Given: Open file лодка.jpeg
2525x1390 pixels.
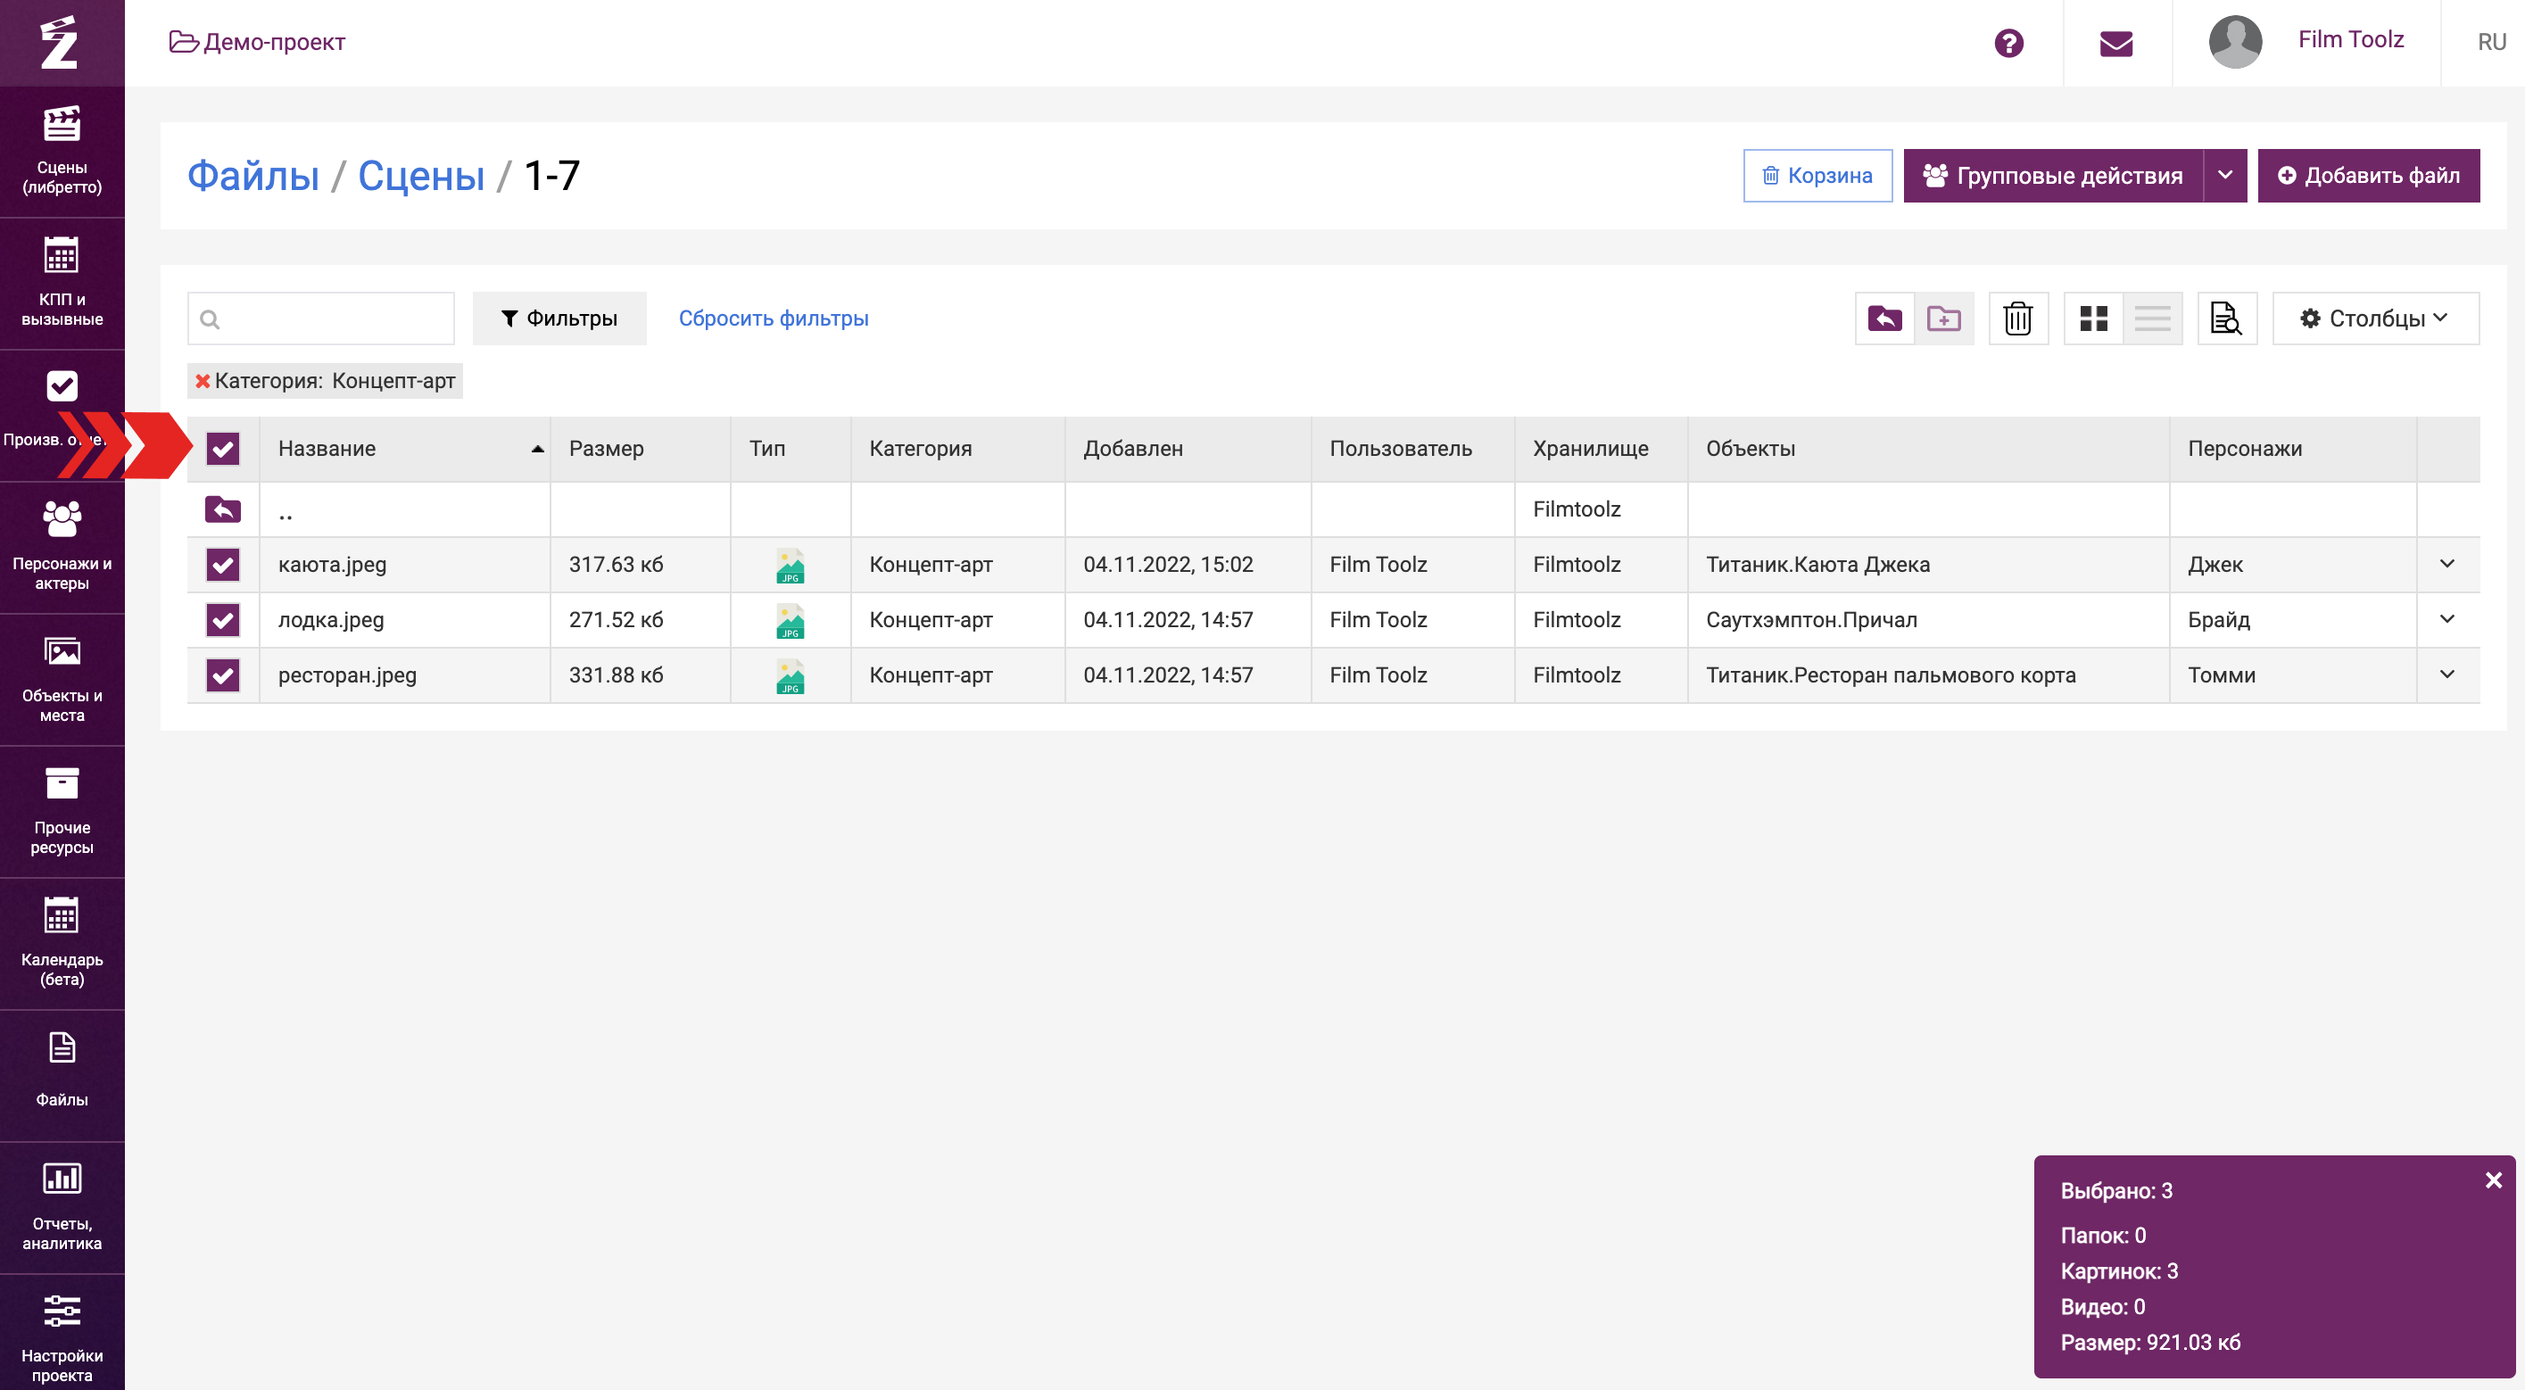Looking at the screenshot, I should 330,619.
